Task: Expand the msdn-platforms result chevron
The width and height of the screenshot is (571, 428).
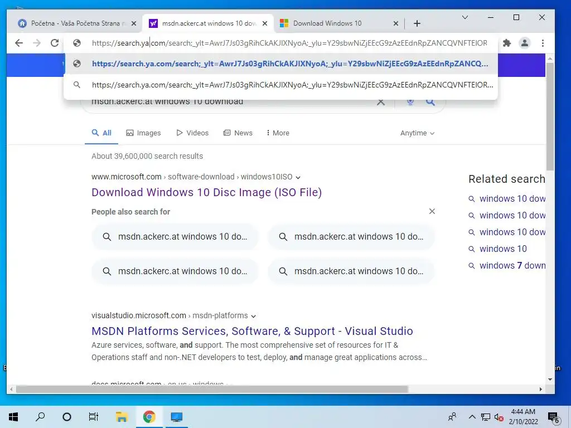Action: 254,316
